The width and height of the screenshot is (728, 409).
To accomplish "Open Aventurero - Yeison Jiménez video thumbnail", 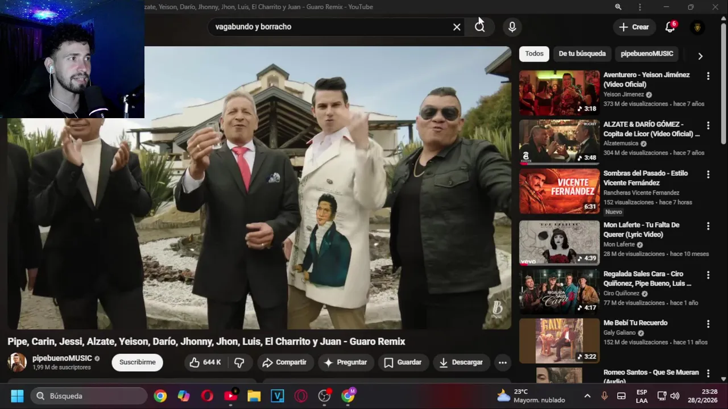I will 559,93.
